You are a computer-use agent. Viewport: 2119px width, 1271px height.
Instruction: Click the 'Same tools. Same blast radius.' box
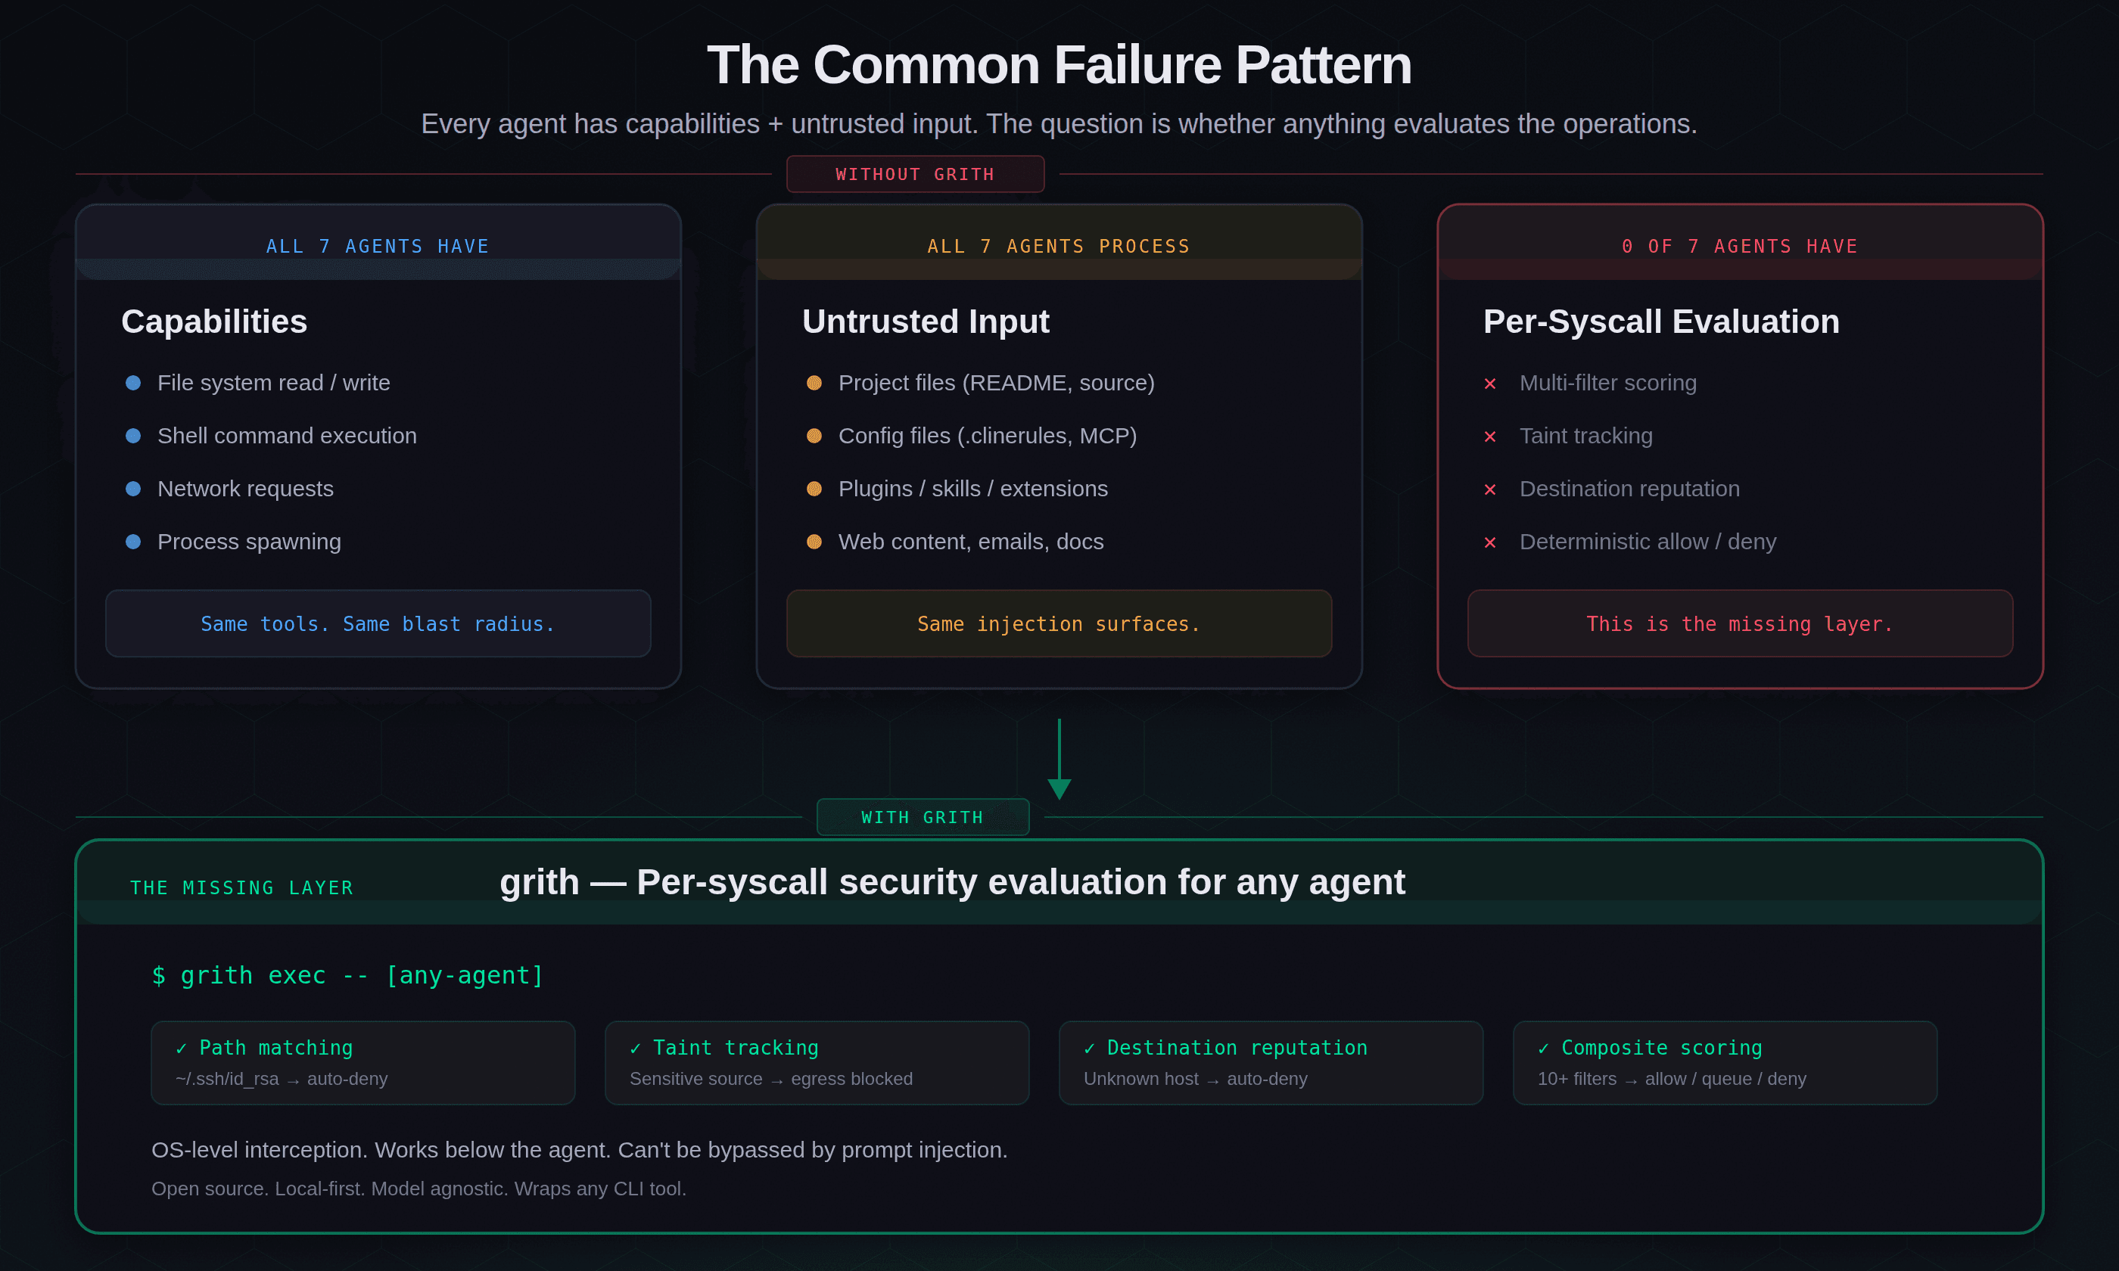tap(378, 623)
